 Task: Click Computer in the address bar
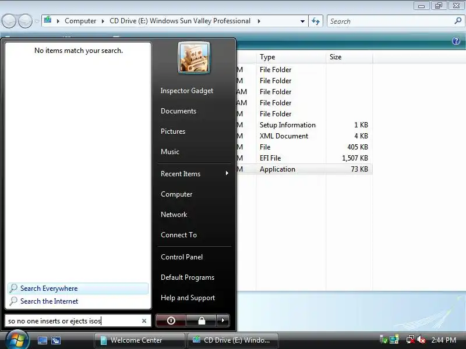tap(80, 21)
